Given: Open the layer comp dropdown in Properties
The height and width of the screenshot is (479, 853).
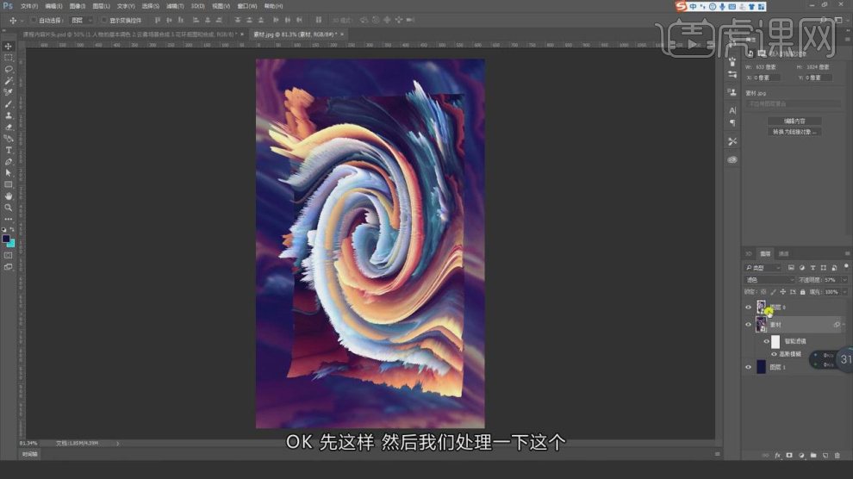Looking at the screenshot, I should point(793,103).
